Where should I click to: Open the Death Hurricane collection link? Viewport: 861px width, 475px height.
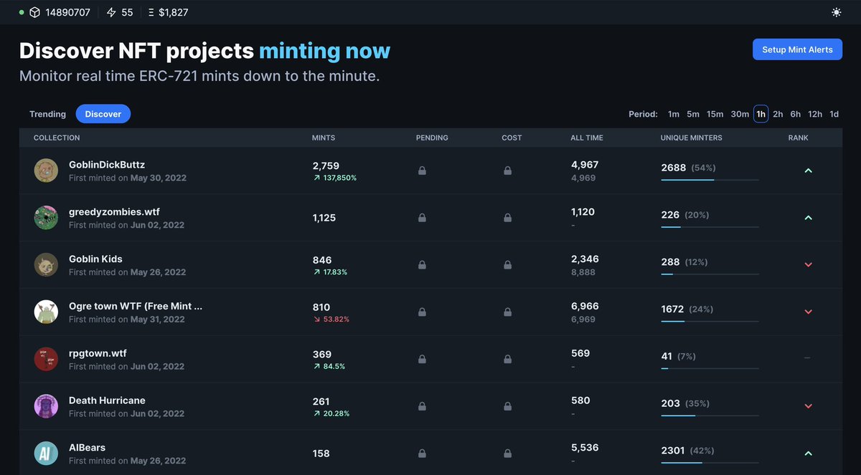point(107,400)
